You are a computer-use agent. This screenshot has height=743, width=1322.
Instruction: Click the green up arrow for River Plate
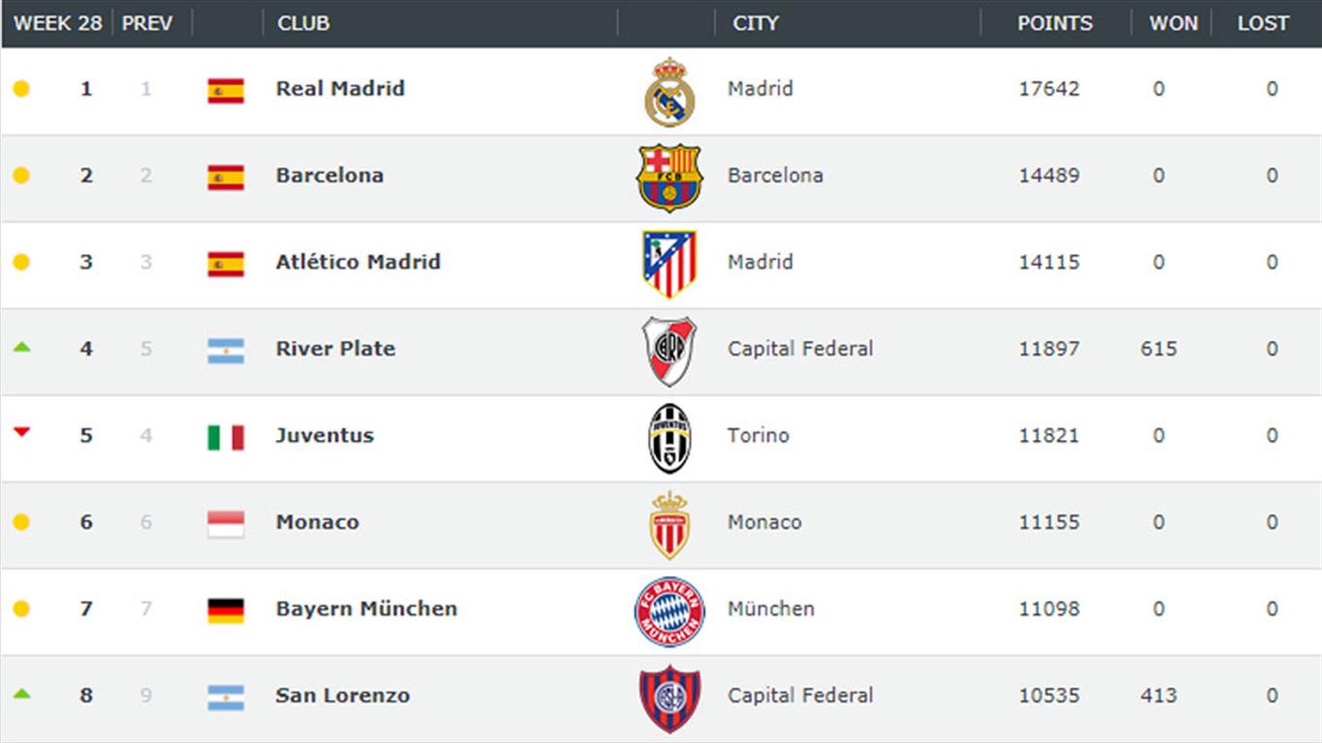pos(21,347)
